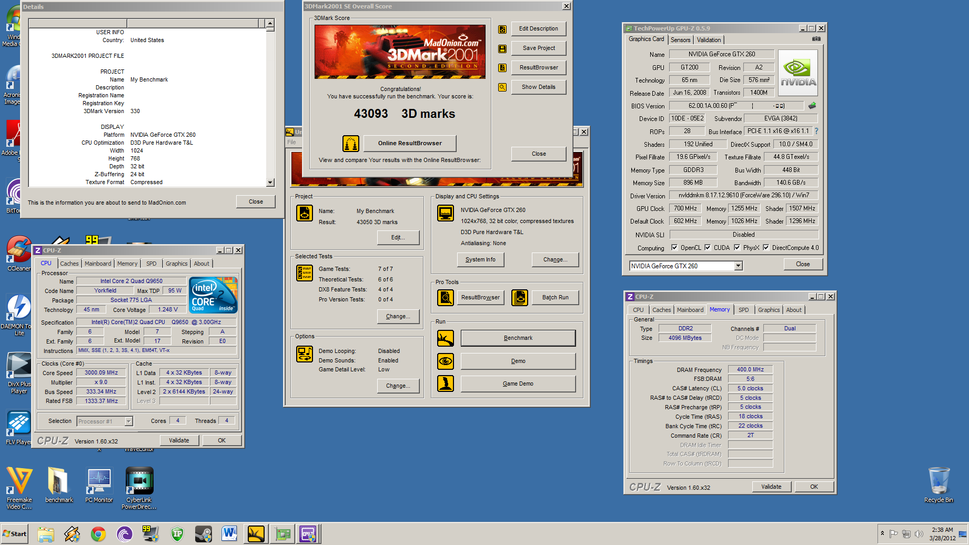This screenshot has width=969, height=545.
Task: Open the Caches tab in left CPU-Z
Action: (x=69, y=264)
